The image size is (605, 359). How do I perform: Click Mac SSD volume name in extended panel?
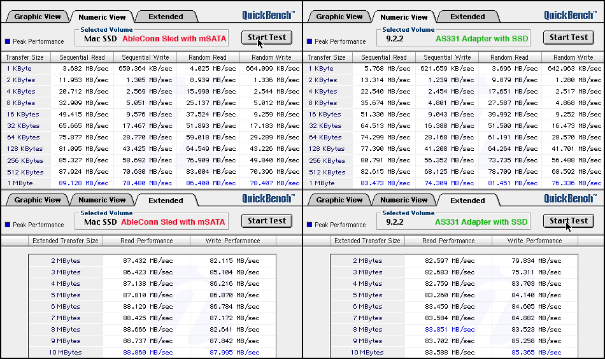coord(101,222)
